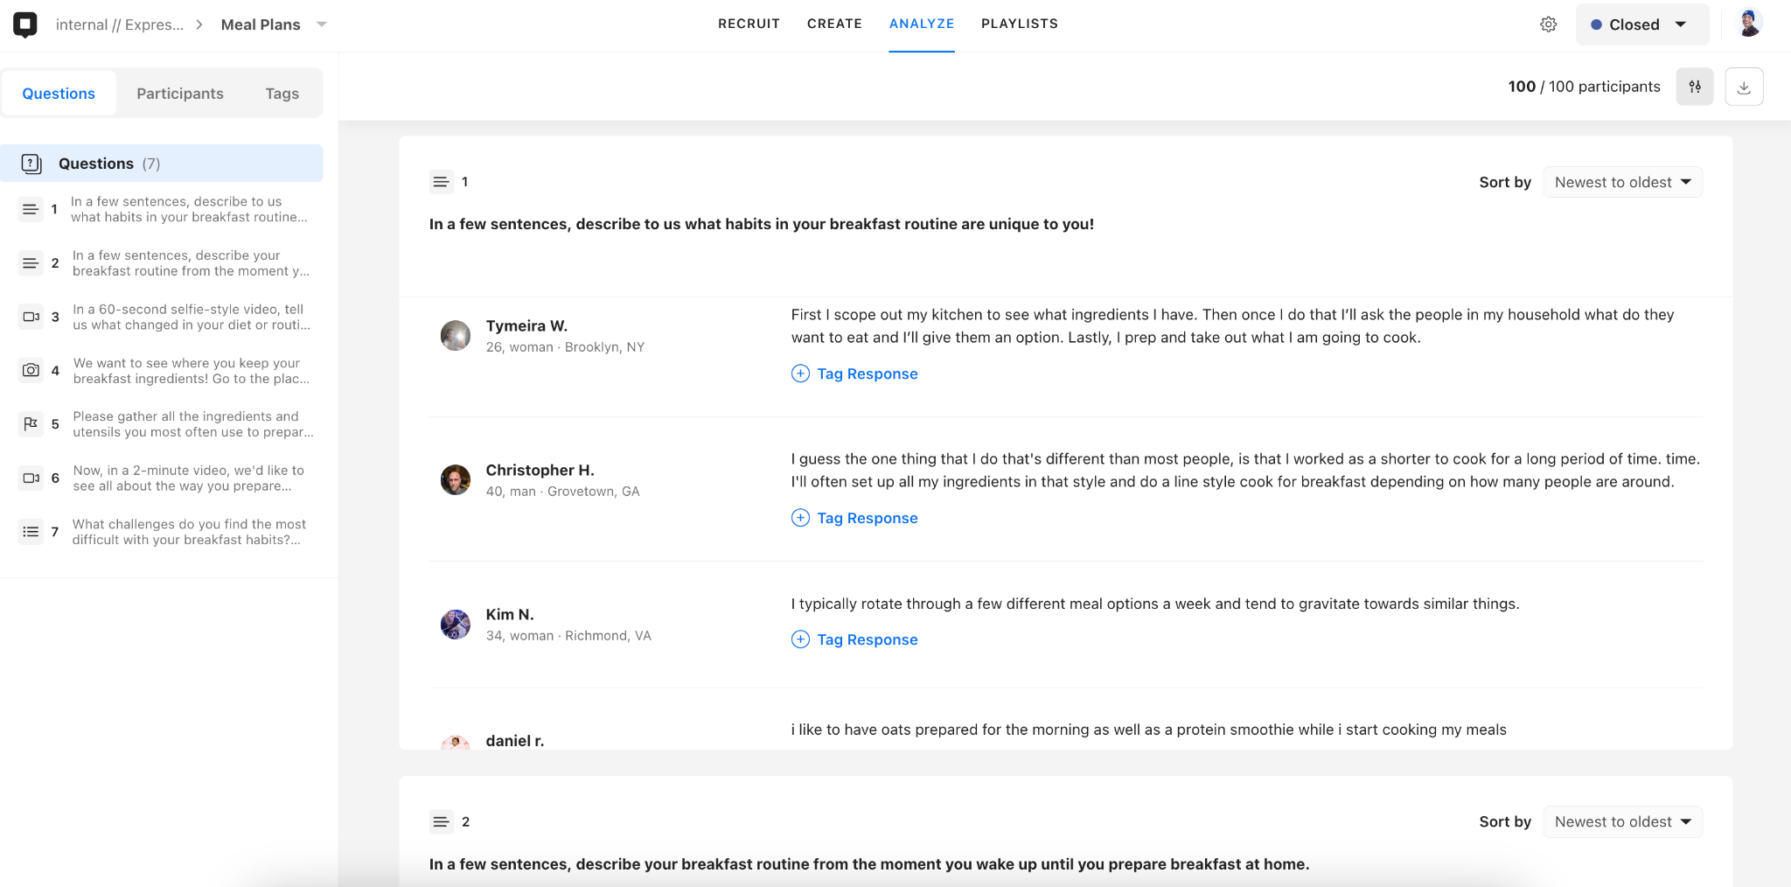Click the 100 / 100 participants count

click(1584, 87)
